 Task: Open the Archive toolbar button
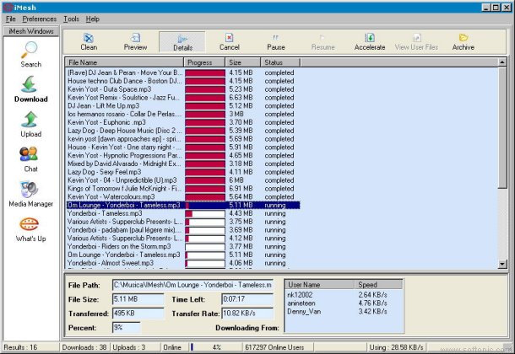463,41
